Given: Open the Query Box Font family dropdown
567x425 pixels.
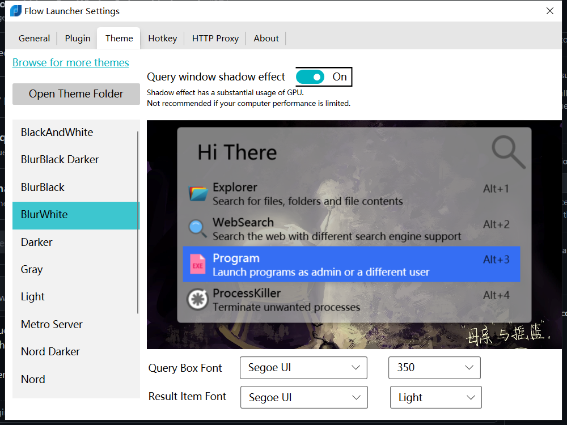Looking at the screenshot, I should point(303,368).
